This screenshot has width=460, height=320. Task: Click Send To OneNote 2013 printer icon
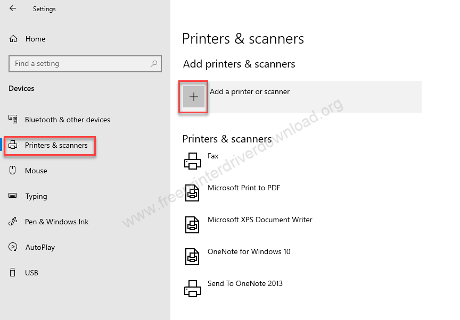193,289
